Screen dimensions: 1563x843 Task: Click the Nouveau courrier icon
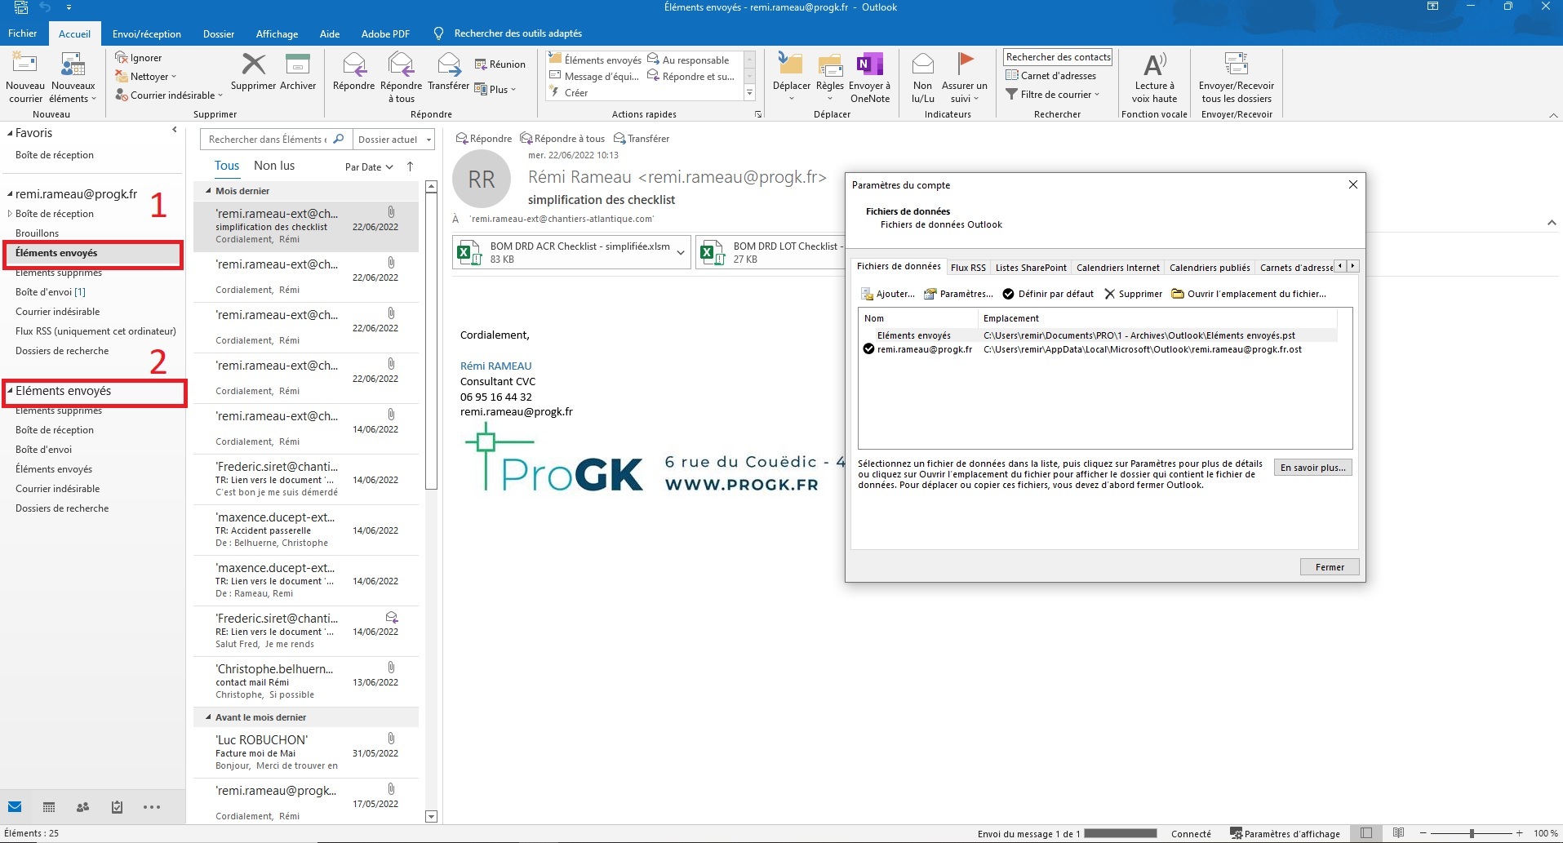coord(24,65)
